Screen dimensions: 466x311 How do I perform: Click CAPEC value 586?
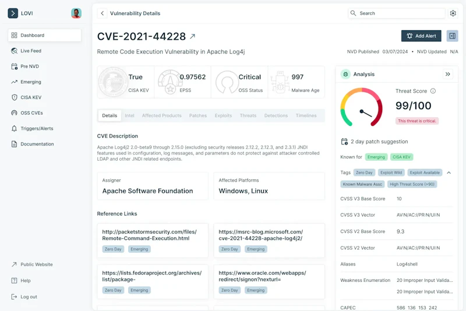pyautogui.click(x=401, y=308)
